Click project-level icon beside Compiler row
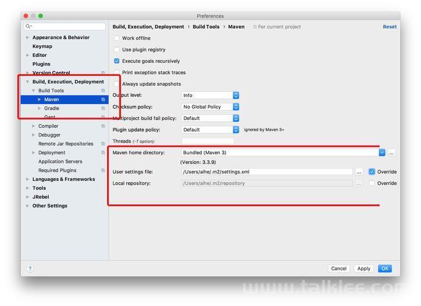Viewport: 421px width, 306px height. (103, 126)
